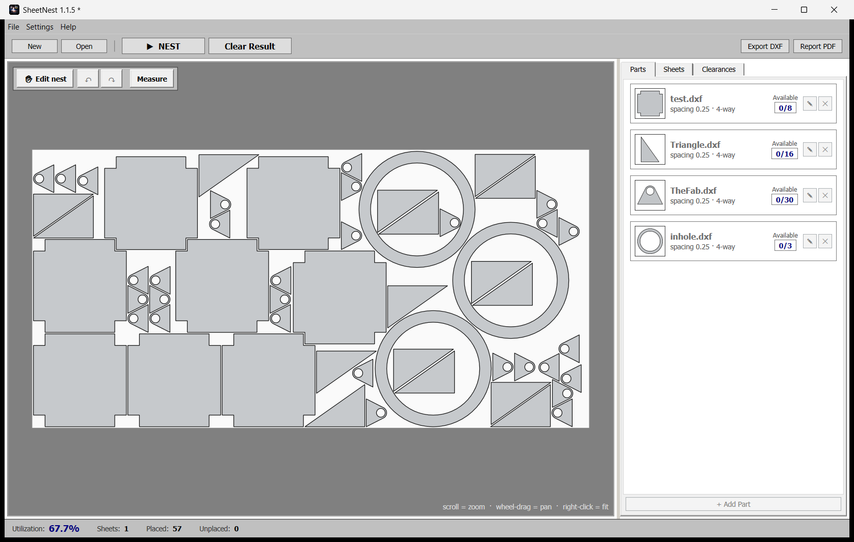Click Export DXF button

[x=765, y=46]
